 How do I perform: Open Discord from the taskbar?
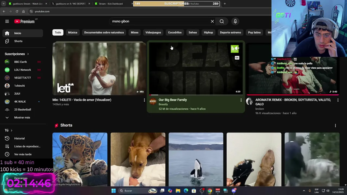(234, 191)
